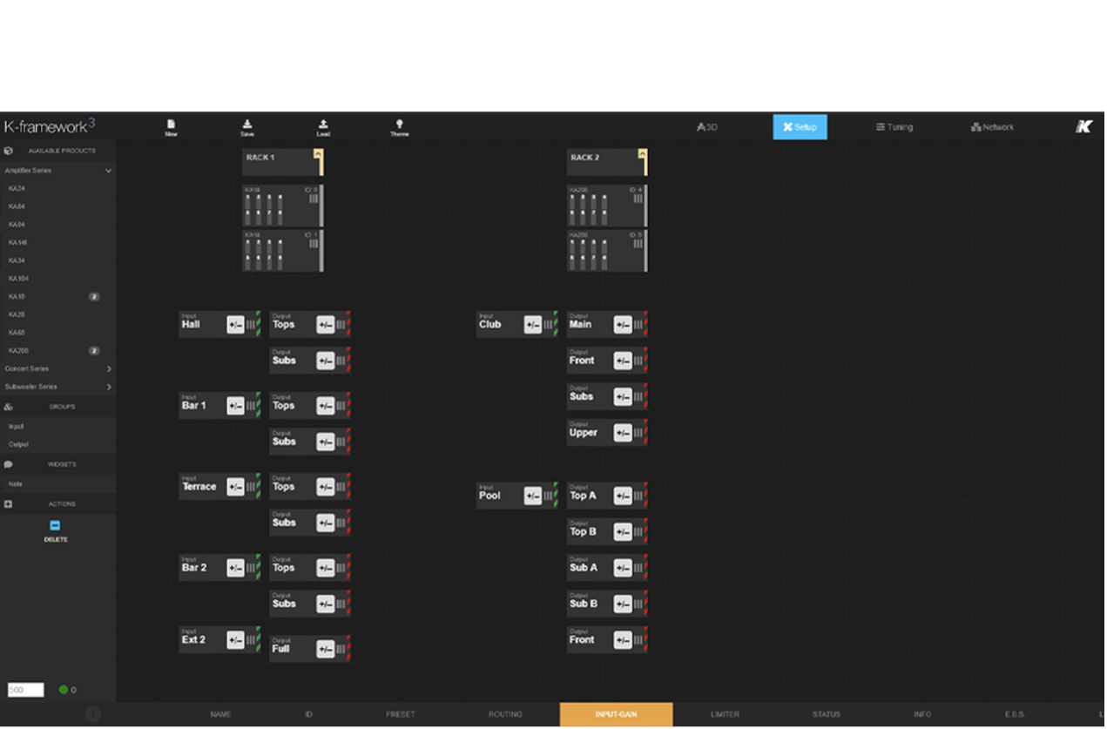Collapse RACK 1 with its chevron
This screenshot has width=1107, height=729.
tap(319, 154)
